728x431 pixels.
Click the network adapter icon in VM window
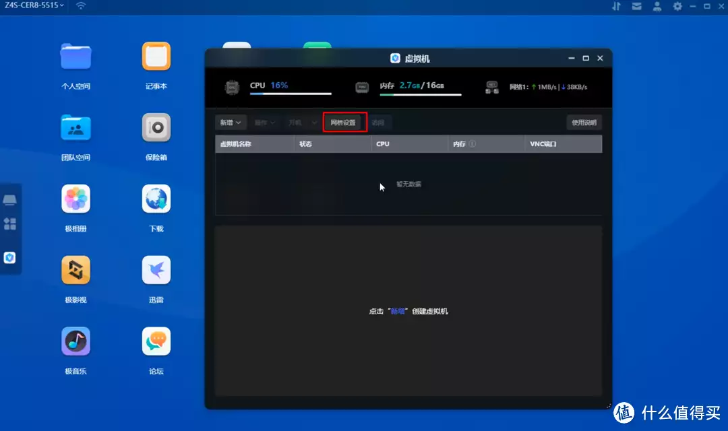(491, 88)
